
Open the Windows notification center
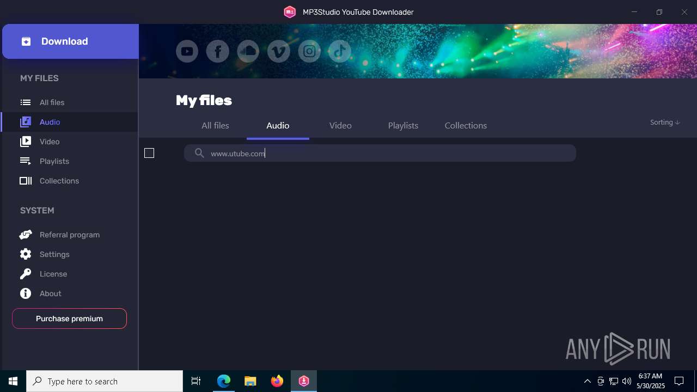coord(679,381)
